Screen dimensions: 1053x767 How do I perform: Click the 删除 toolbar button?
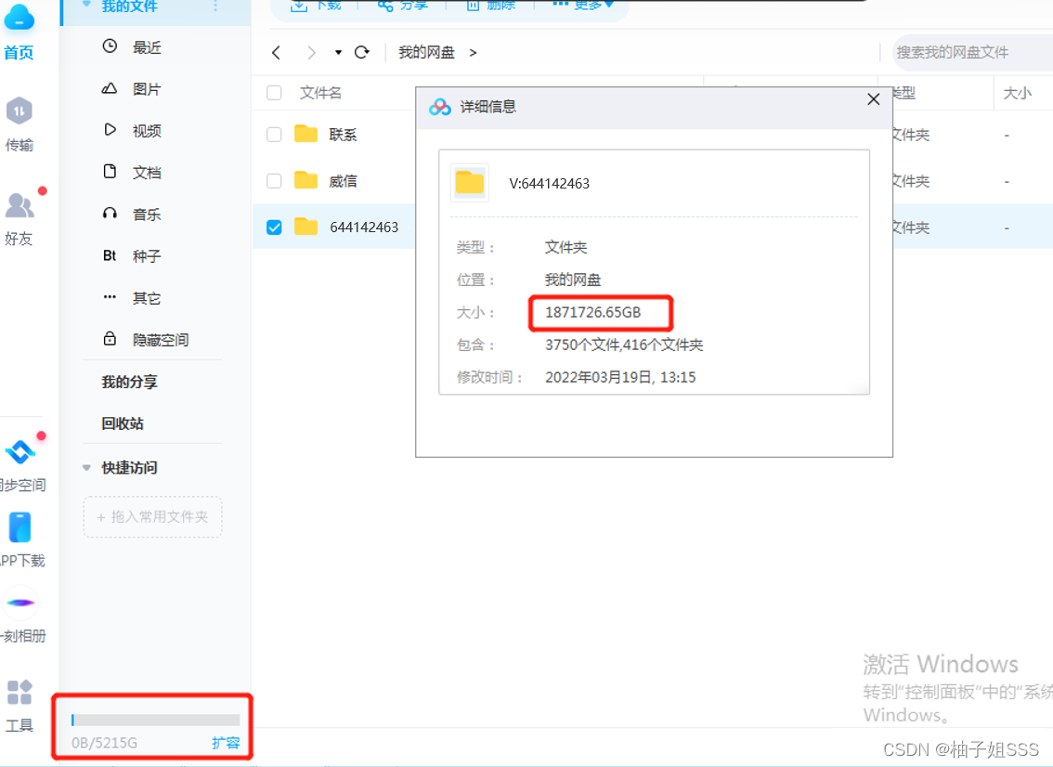pyautogui.click(x=491, y=6)
